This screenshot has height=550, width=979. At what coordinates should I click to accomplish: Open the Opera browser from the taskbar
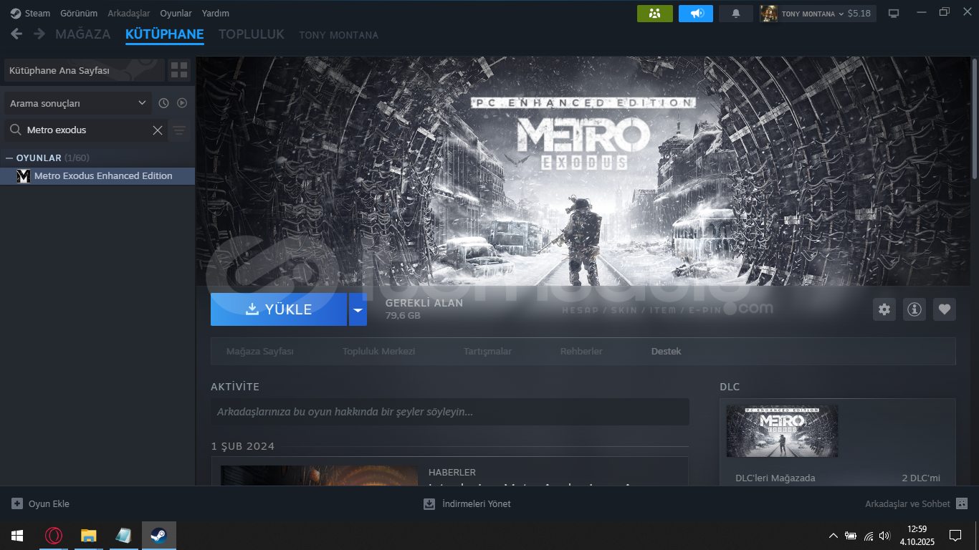pyautogui.click(x=54, y=536)
